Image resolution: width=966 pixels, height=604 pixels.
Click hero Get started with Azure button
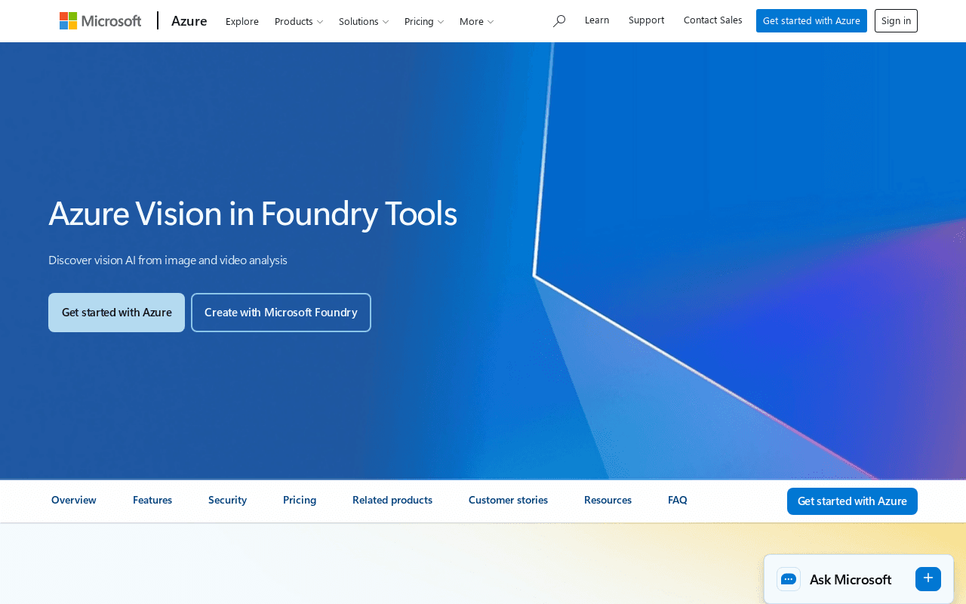point(116,313)
